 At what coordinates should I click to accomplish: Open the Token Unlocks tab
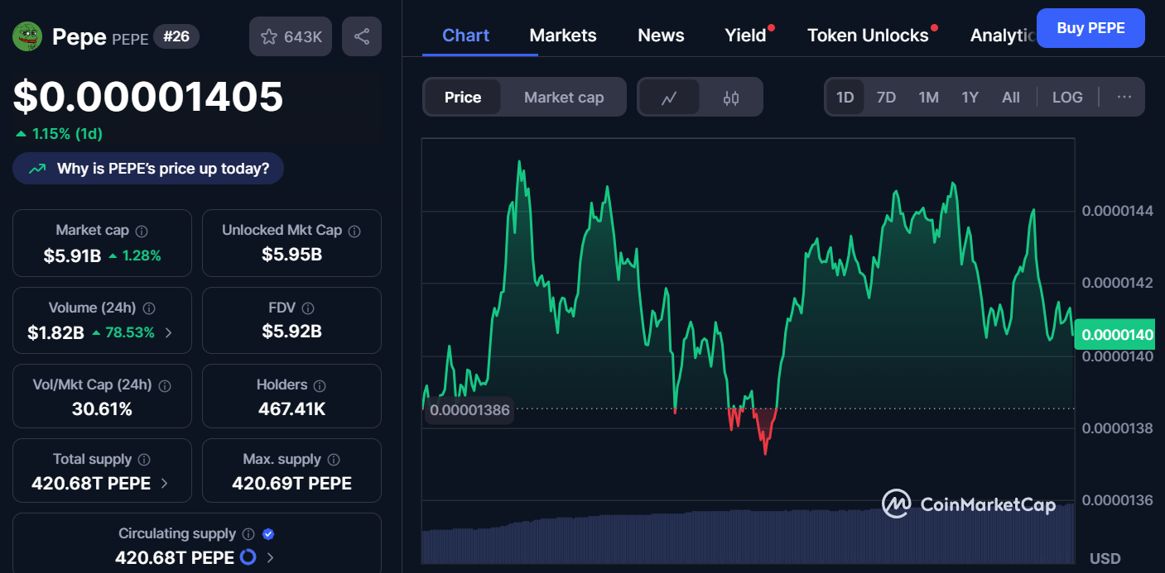click(x=868, y=36)
